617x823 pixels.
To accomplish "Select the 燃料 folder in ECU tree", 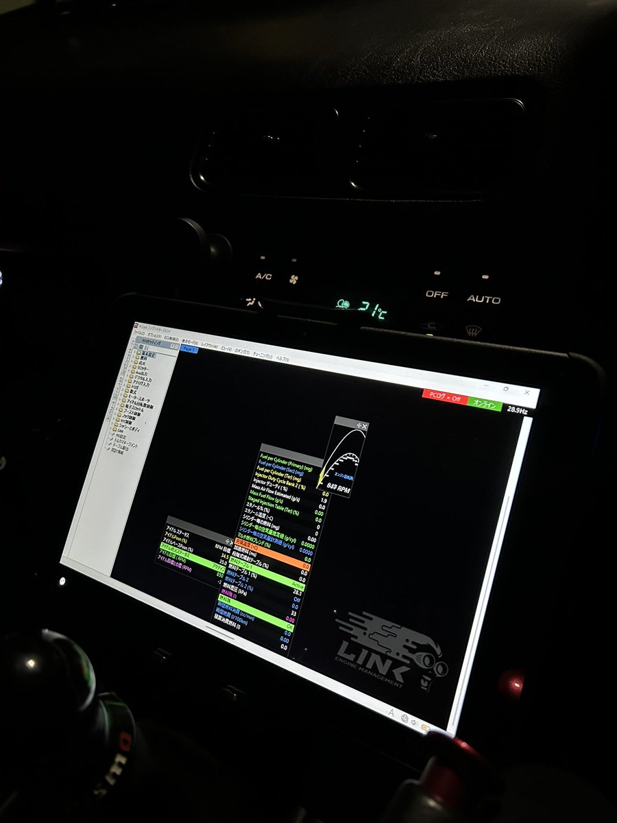I will 143,359.
